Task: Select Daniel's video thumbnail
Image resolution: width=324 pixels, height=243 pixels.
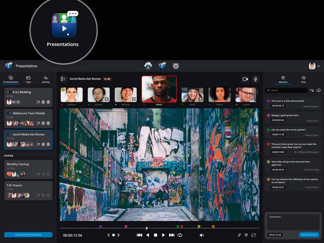Action: [246, 95]
